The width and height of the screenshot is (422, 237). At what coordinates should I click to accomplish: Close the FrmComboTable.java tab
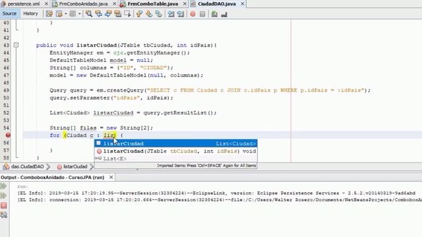pyautogui.click(x=185, y=4)
